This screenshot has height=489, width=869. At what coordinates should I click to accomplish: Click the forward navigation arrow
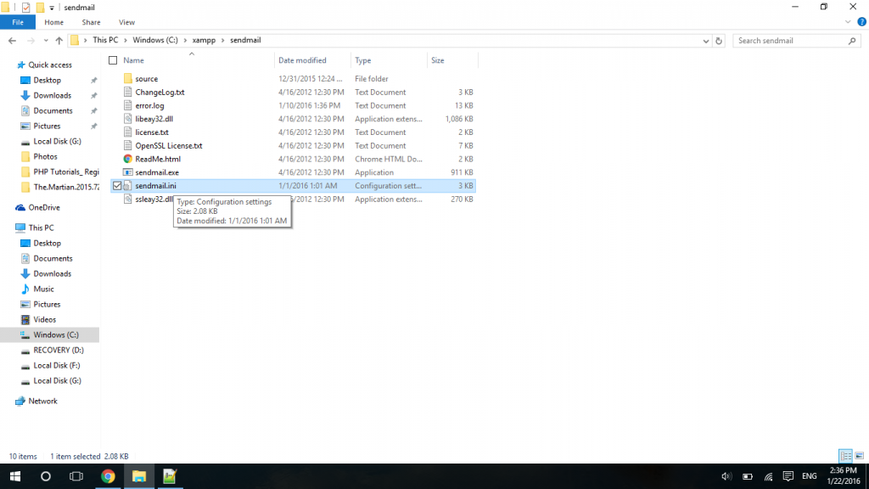click(x=31, y=41)
